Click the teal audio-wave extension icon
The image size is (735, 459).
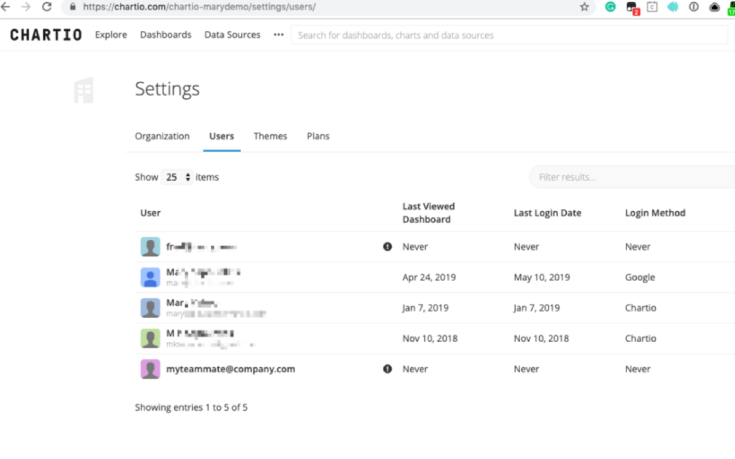672,7
